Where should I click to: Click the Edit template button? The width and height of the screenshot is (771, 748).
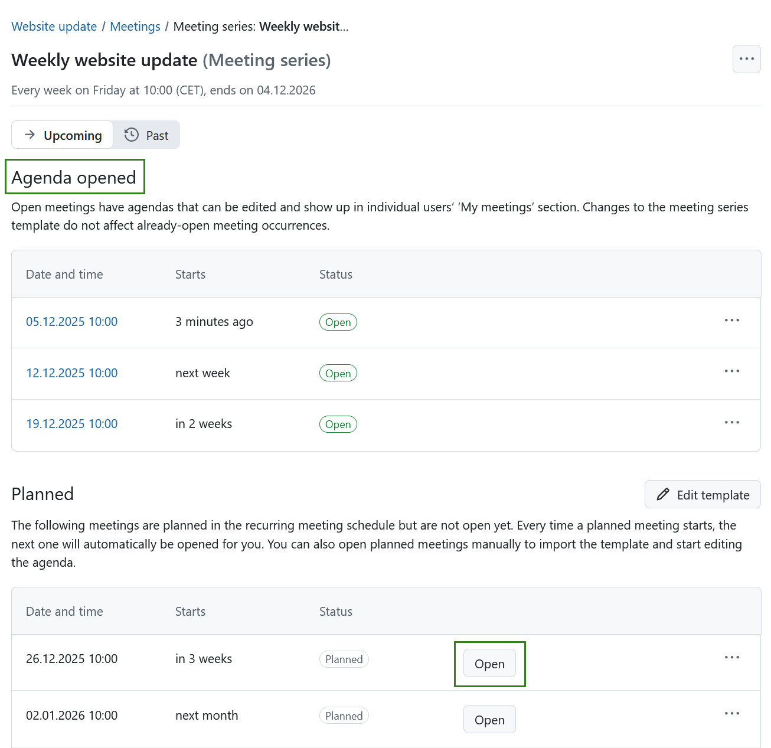[702, 494]
